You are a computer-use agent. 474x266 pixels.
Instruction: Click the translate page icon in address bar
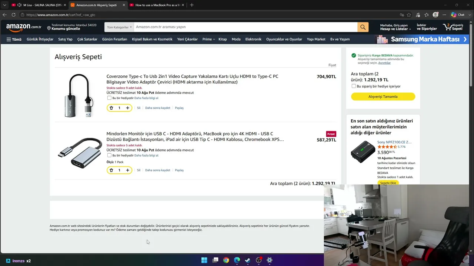point(402,15)
